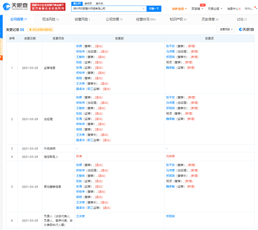Open 魏承敏 link in record 1 变更后

[170, 68]
